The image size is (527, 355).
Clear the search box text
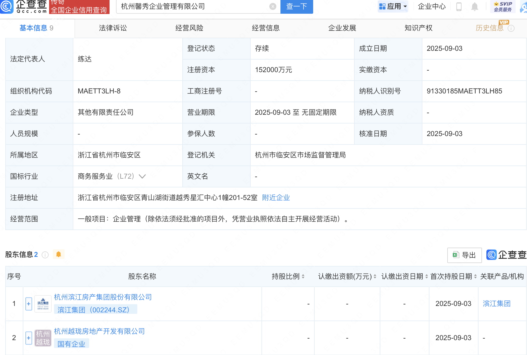point(273,6)
